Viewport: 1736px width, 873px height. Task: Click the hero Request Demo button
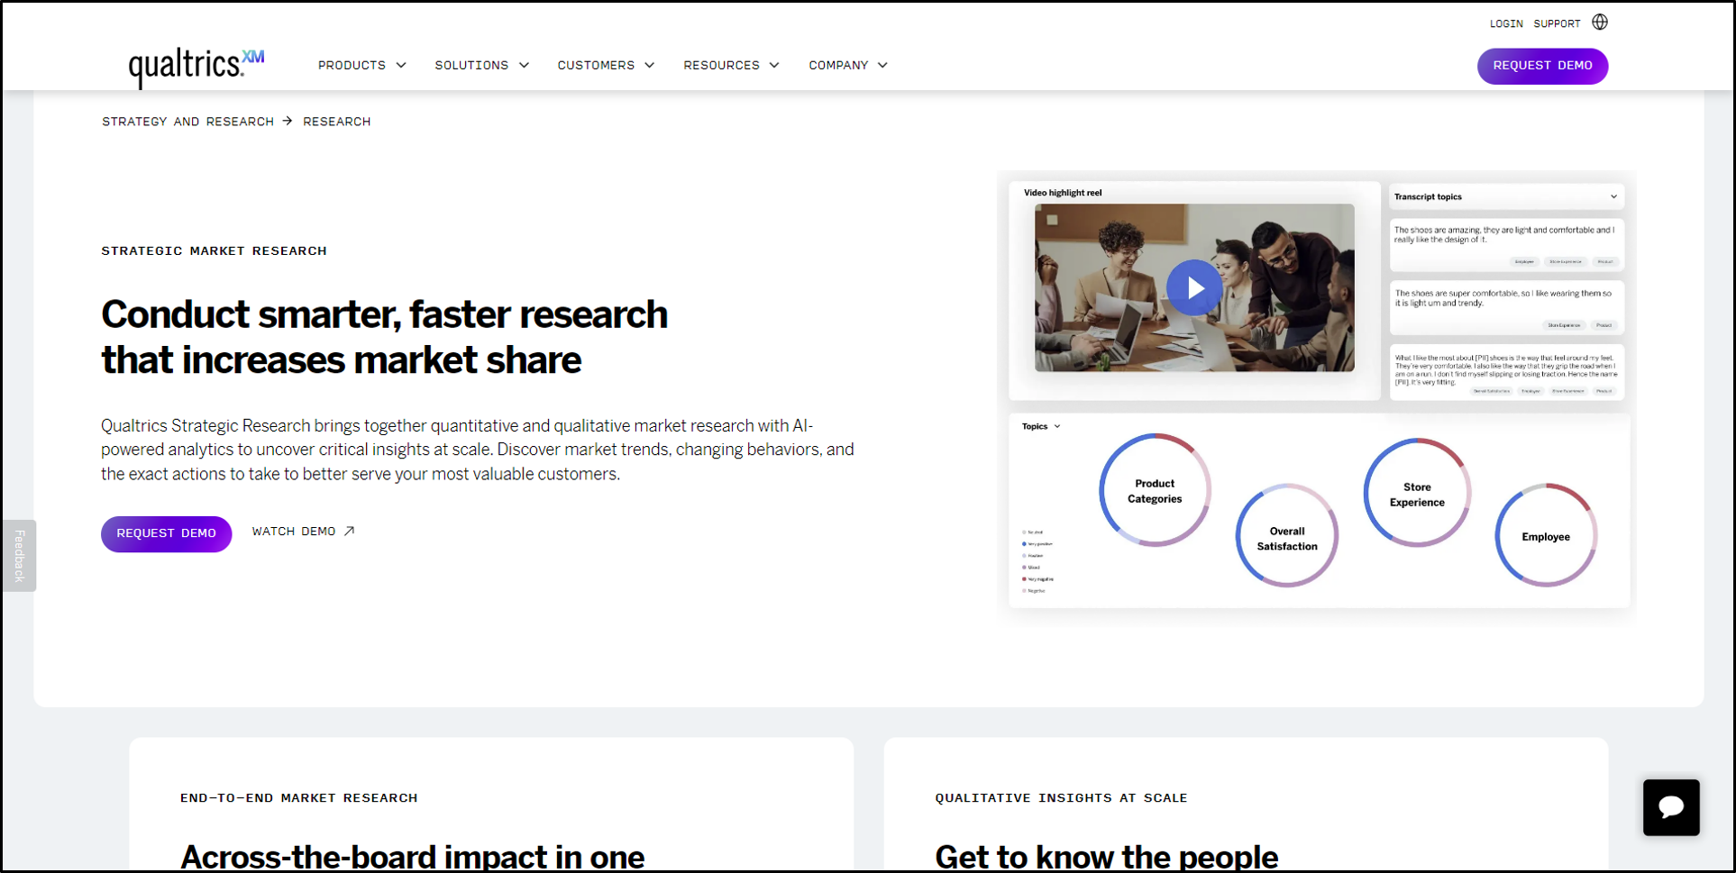pyautogui.click(x=166, y=533)
